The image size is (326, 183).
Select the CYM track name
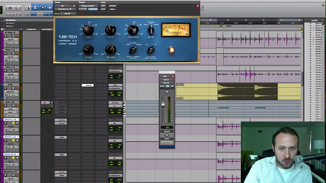point(10,85)
